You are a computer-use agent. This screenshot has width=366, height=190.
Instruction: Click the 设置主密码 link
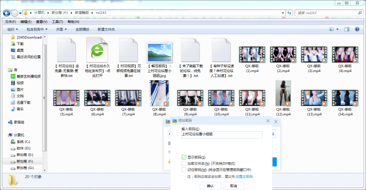pyautogui.click(x=244, y=176)
